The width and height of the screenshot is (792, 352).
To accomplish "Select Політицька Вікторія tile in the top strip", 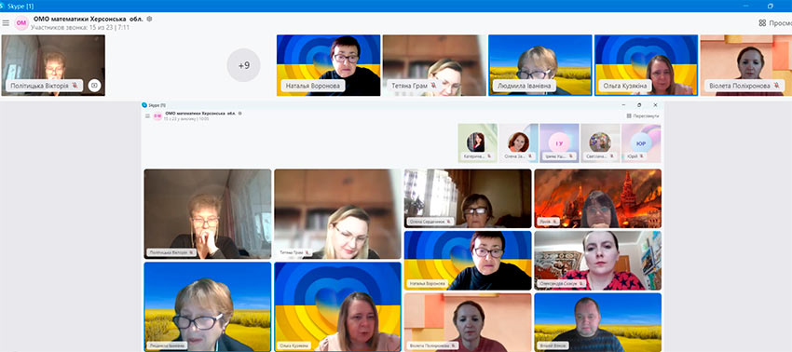I will tap(53, 65).
